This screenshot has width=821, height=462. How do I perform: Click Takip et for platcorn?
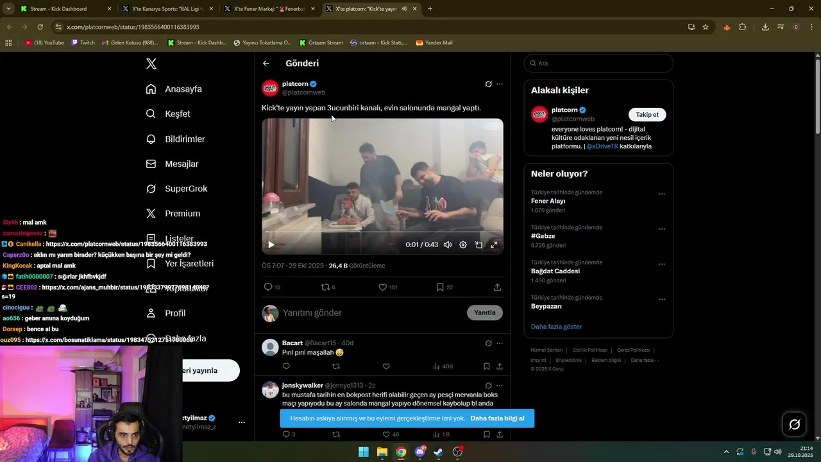[647, 115]
